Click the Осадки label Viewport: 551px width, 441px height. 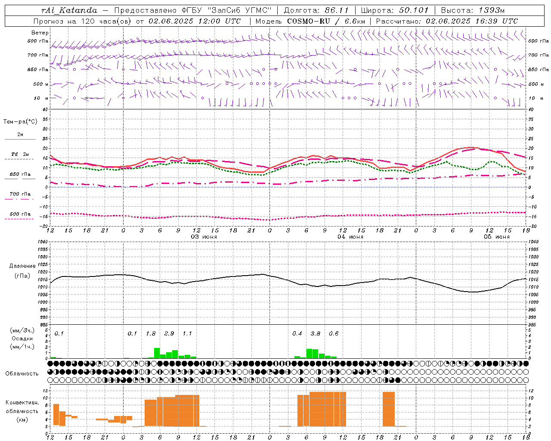coord(22,339)
